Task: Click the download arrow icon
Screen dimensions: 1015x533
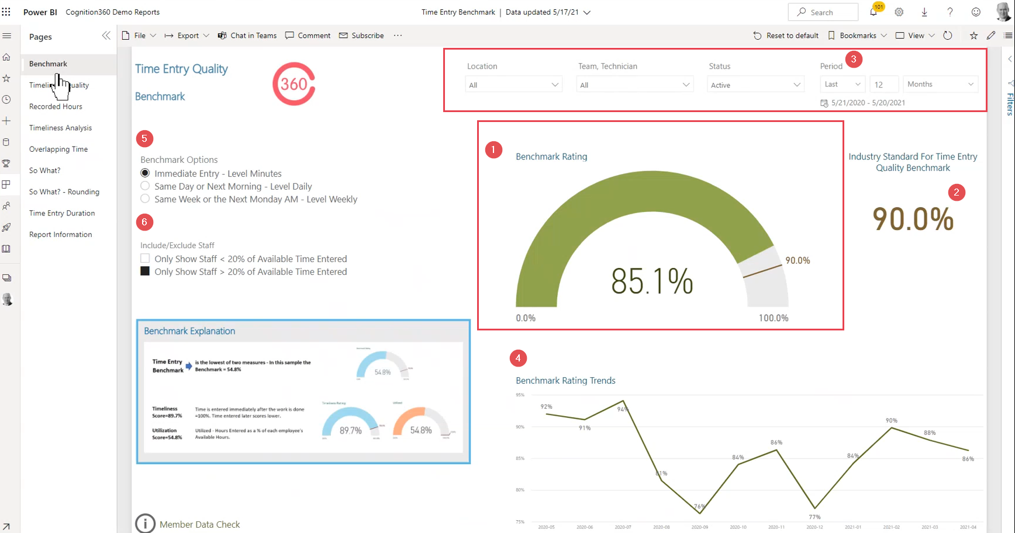Action: tap(924, 12)
